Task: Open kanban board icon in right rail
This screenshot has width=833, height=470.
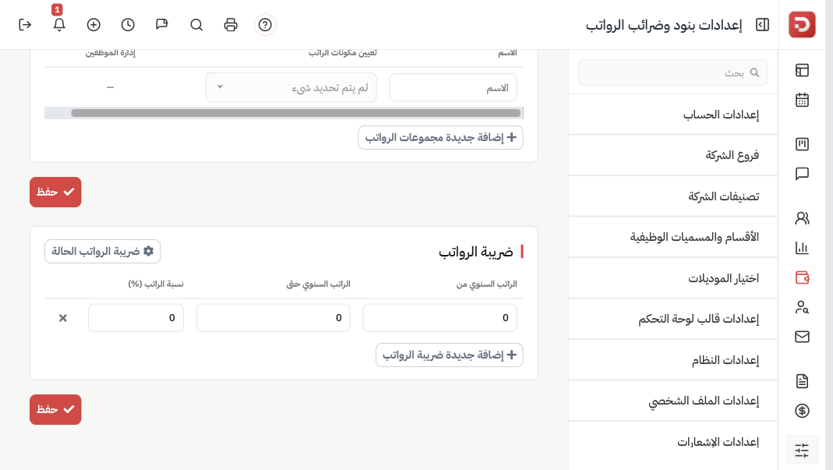Action: tap(802, 144)
